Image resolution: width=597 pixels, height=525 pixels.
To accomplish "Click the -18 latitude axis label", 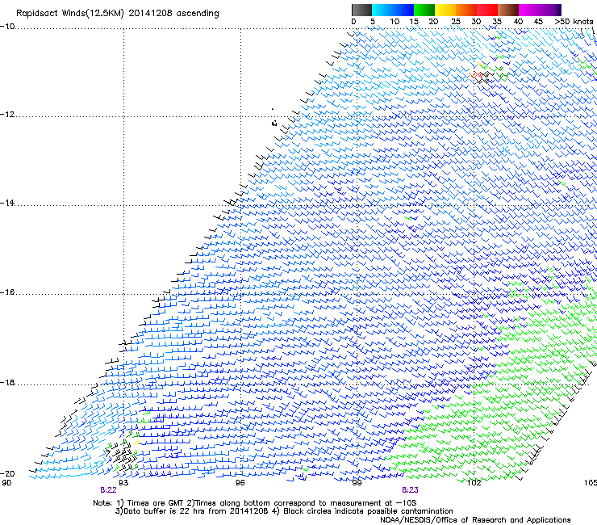I will click(7, 382).
